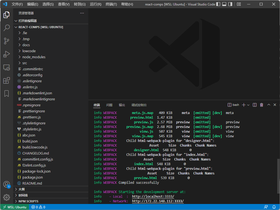
Task: Open the Extensions view icon
Action: tap(7, 80)
